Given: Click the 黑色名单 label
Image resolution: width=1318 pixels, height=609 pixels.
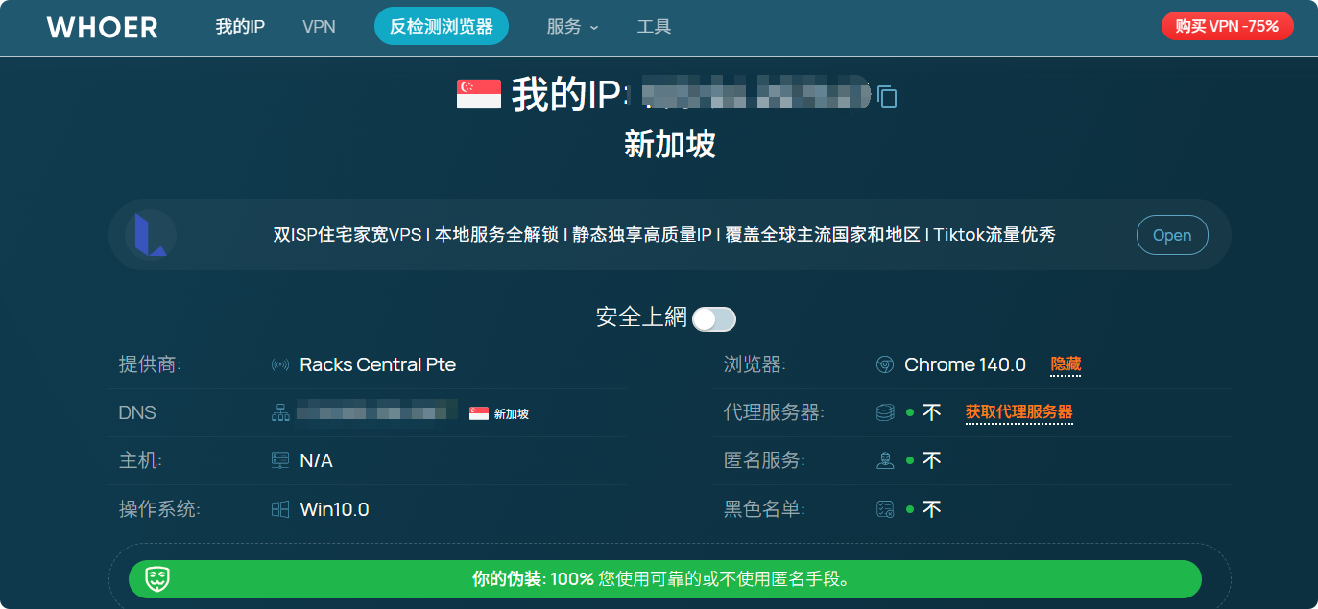Looking at the screenshot, I should click(x=764, y=509).
